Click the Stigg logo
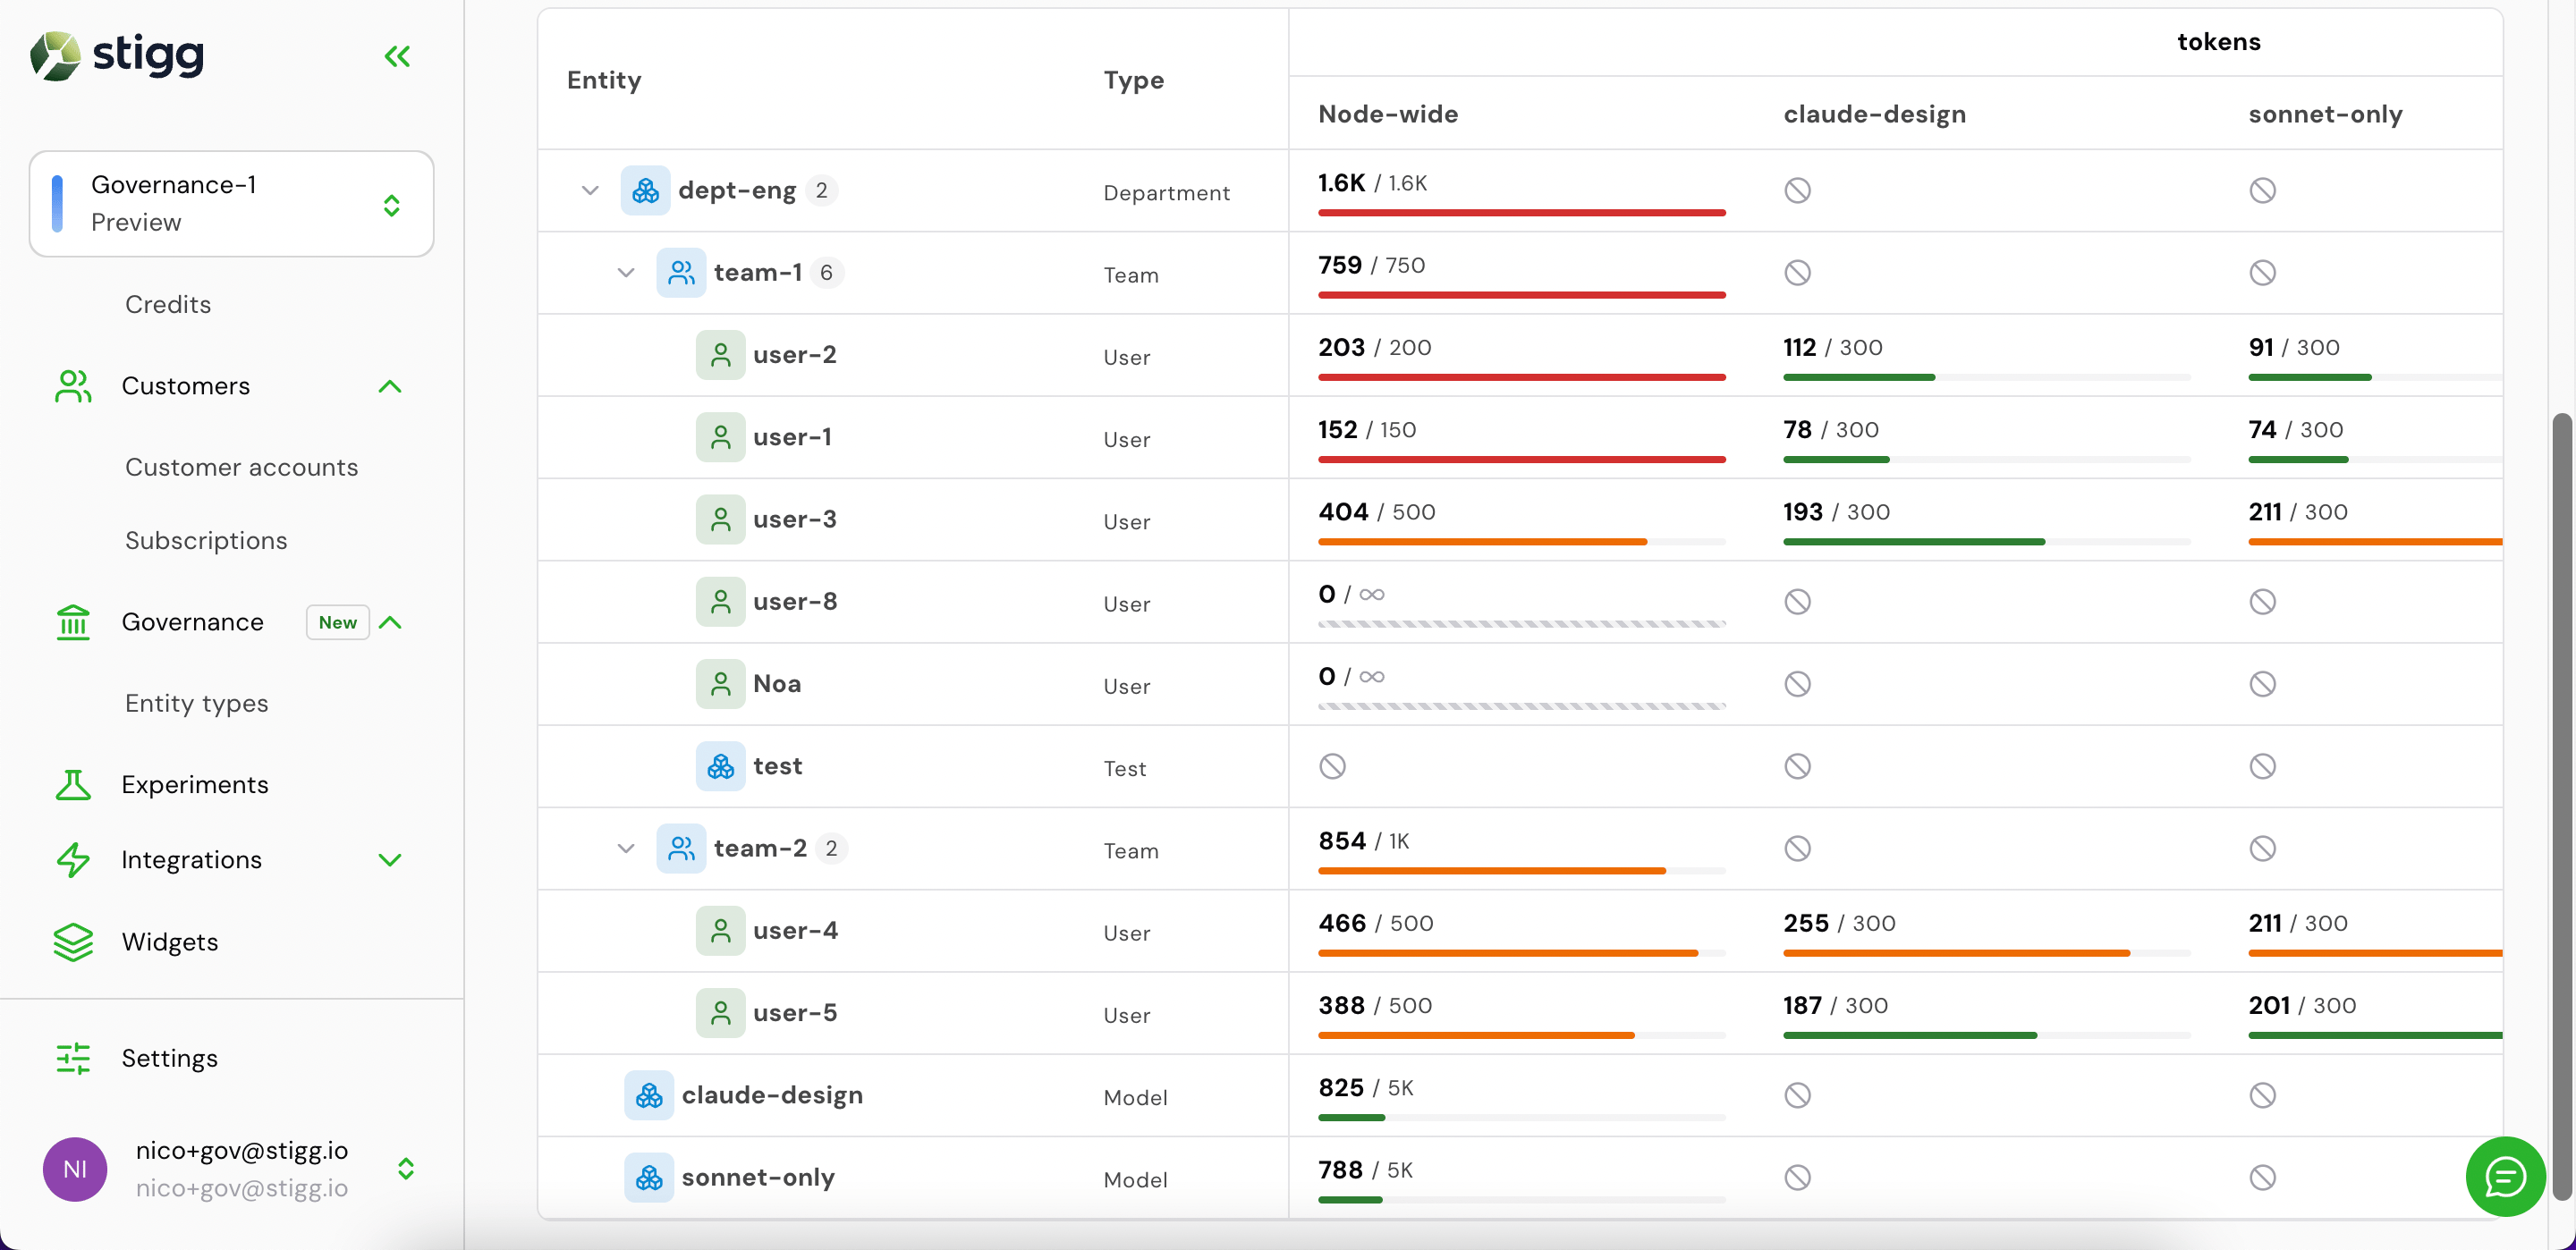Viewport: 2576px width, 1250px height. [117, 55]
